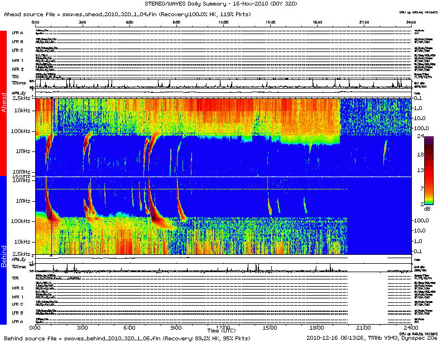Viewport: 442px width, 342px height.
Task: Select the HFR 2 row in Ahead panel
Action: [18, 69]
